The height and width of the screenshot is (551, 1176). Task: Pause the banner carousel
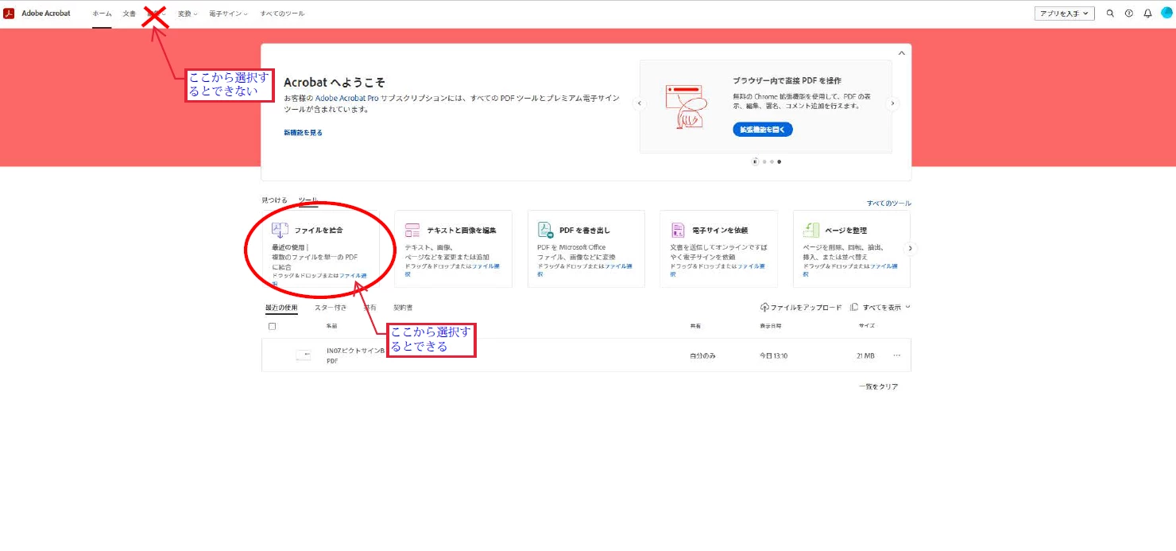point(755,161)
